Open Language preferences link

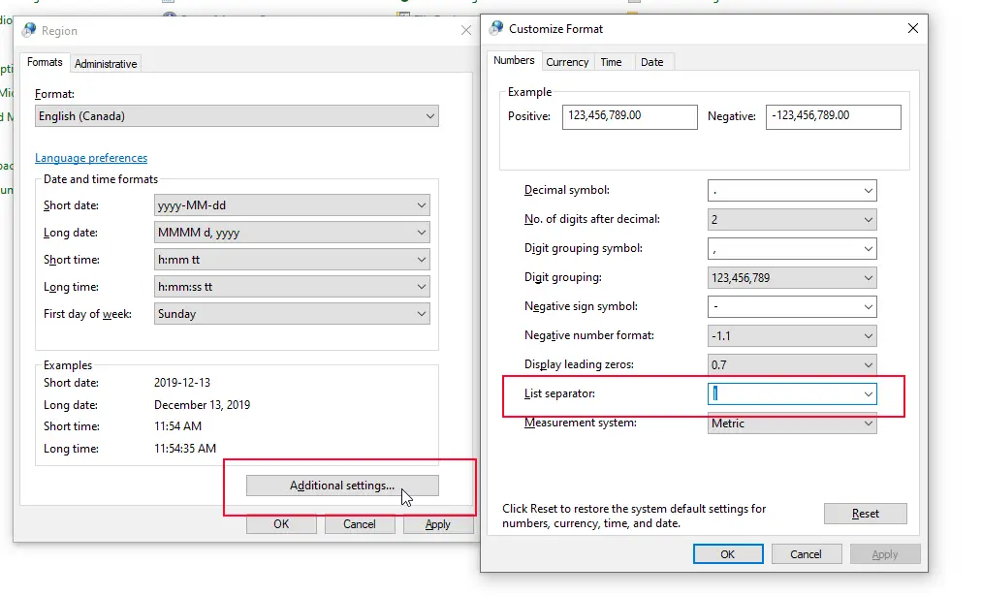tap(91, 158)
